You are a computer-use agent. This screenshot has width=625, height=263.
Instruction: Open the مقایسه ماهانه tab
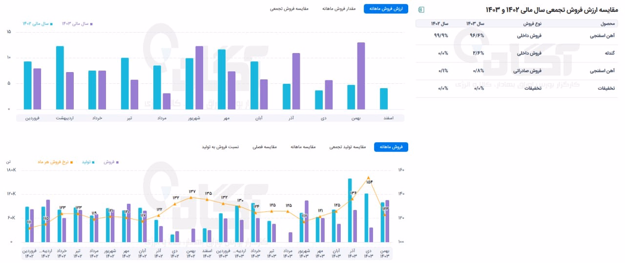pos(303,147)
